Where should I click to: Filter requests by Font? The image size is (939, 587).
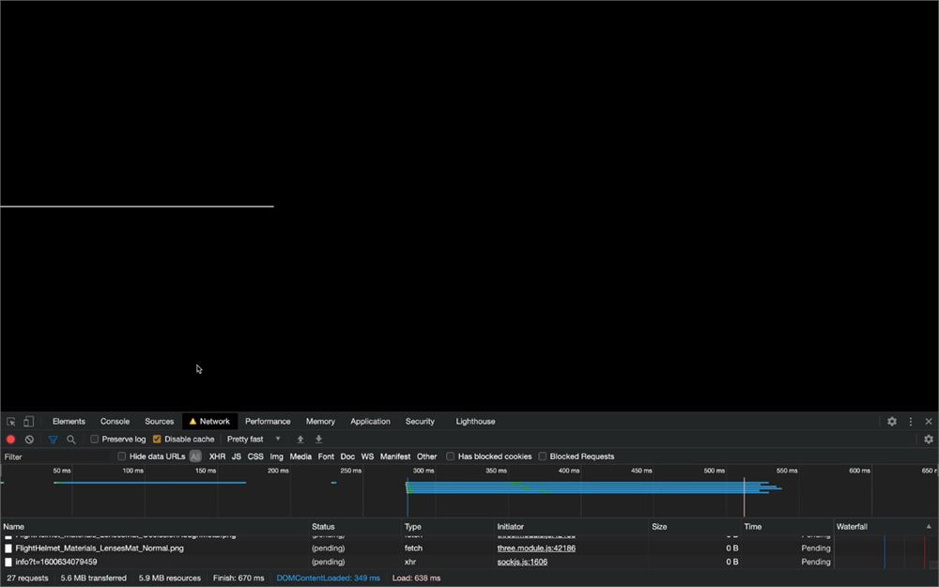pos(327,456)
